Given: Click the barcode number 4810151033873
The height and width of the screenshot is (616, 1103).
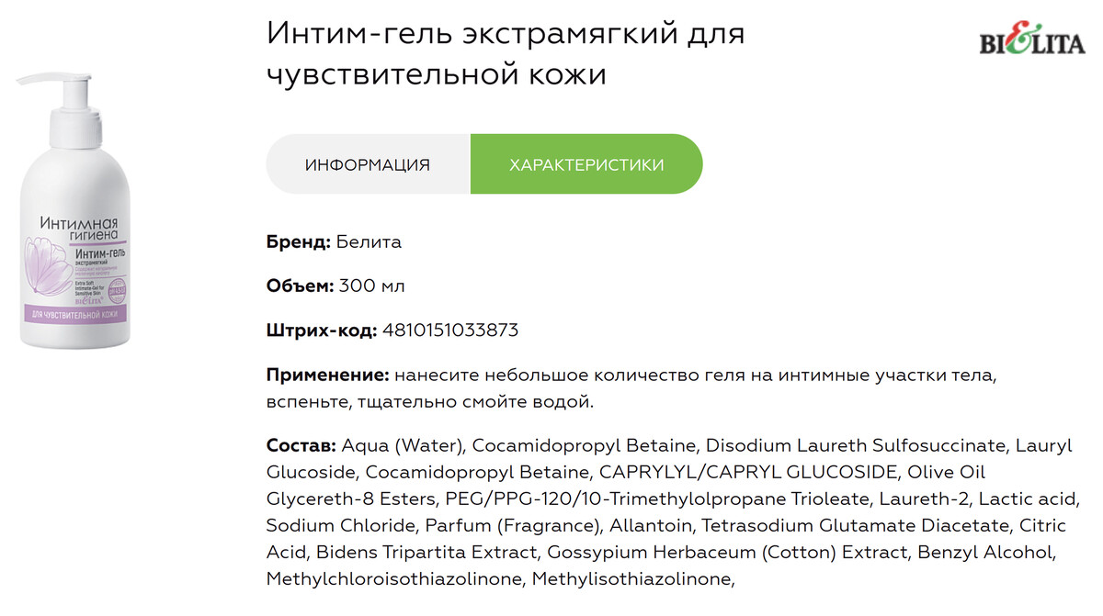Looking at the screenshot, I should [450, 330].
